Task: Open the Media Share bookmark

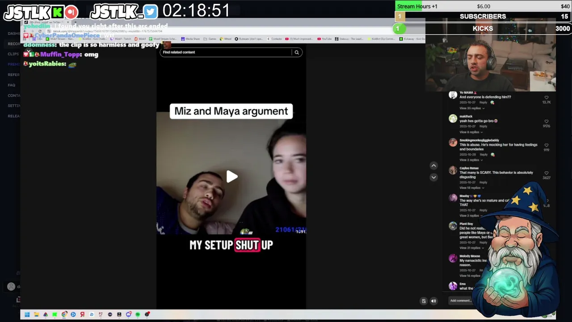Action: [190, 39]
